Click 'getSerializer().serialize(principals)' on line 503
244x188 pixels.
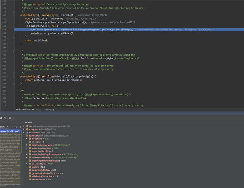pyautogui.click(x=58, y=80)
